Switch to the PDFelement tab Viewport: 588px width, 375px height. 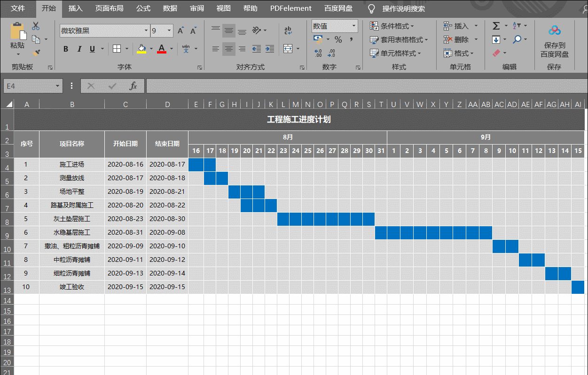[x=291, y=8]
